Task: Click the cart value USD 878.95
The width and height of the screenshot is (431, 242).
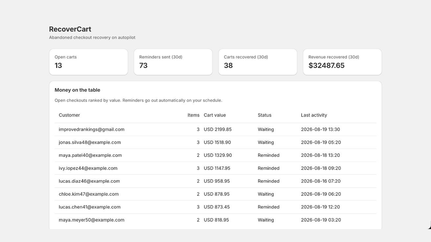Action: click(217, 194)
